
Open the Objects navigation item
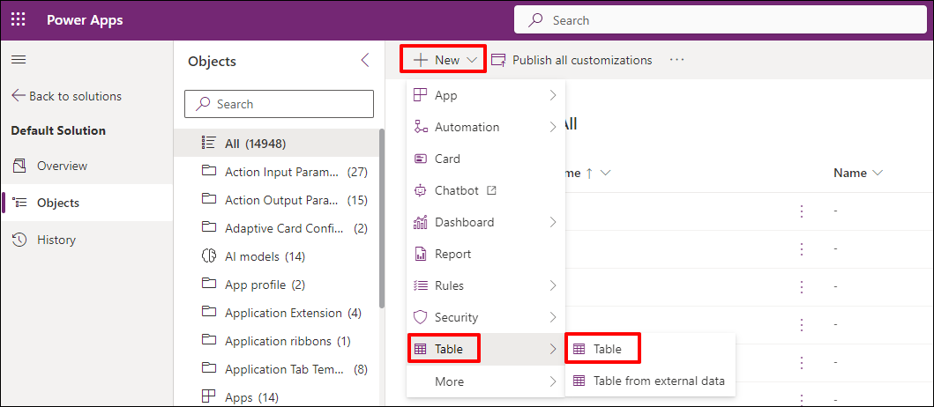point(87,203)
